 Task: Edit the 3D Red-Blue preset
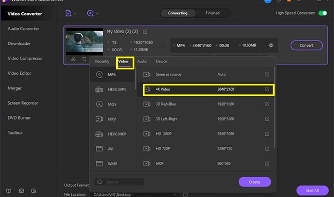click(x=267, y=104)
